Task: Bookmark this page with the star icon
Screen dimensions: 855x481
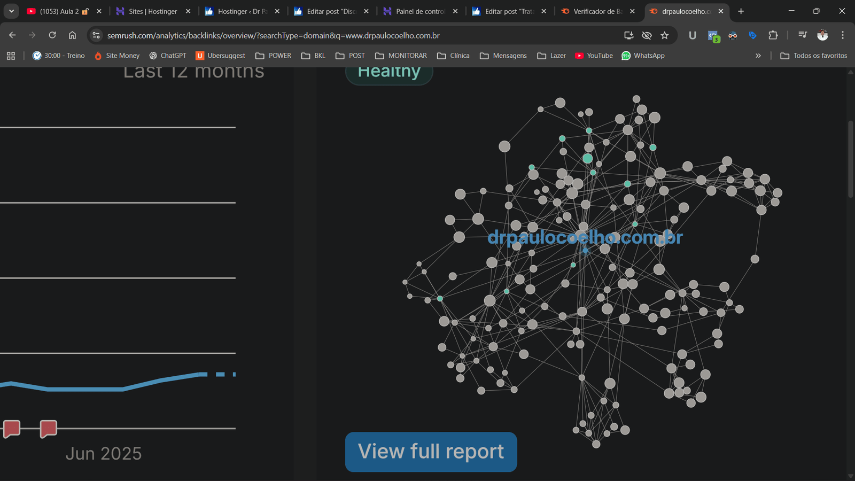Action: (x=664, y=35)
